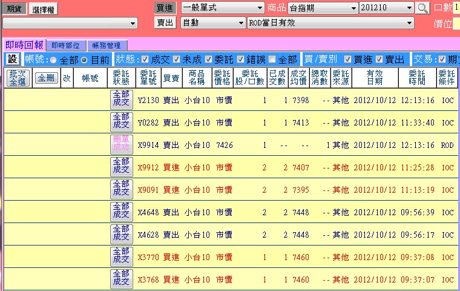Enable the 全部 status checkbox

(x=272, y=59)
